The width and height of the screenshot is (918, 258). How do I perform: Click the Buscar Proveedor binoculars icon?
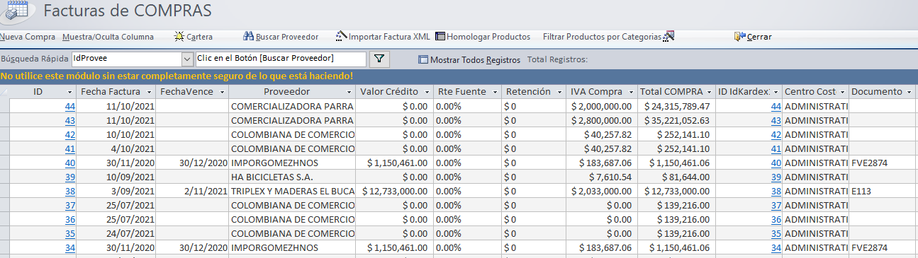point(248,37)
